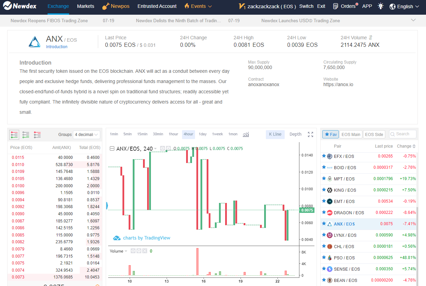Toggle the light bulb theme icon

380,6
